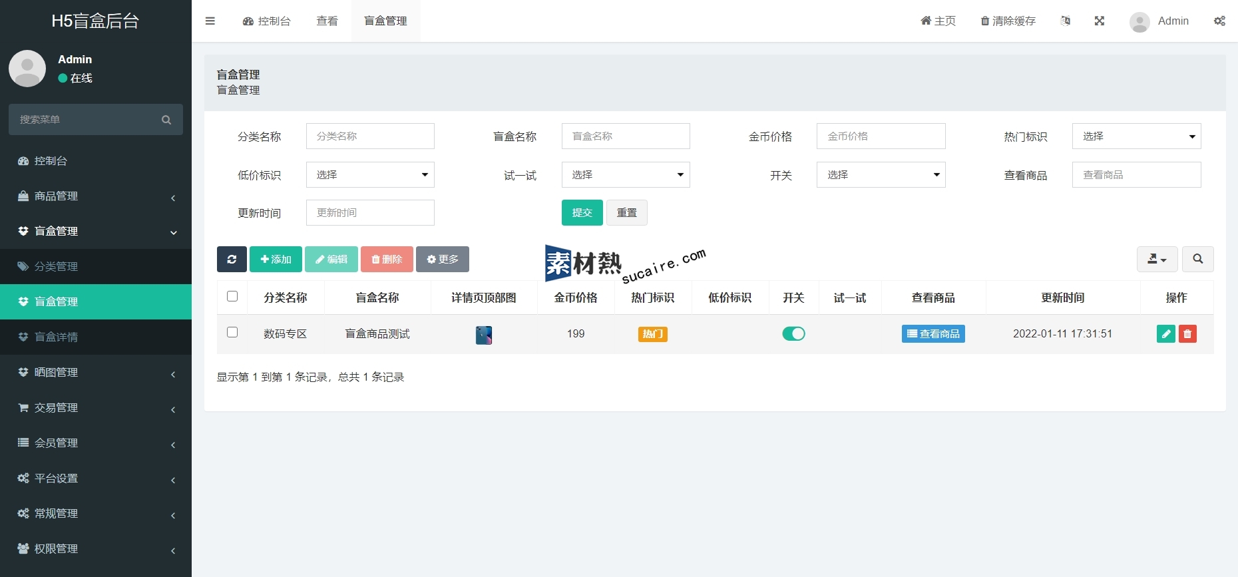Click the 删除 delete toolbar button
Viewport: 1238px width, 577px height.
click(387, 259)
